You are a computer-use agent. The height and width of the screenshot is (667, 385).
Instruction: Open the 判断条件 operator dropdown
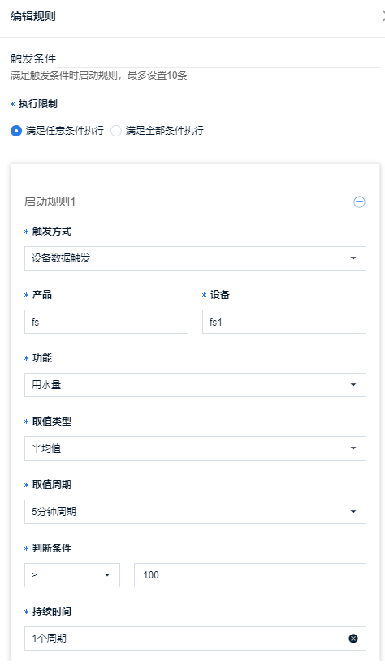[72, 575]
